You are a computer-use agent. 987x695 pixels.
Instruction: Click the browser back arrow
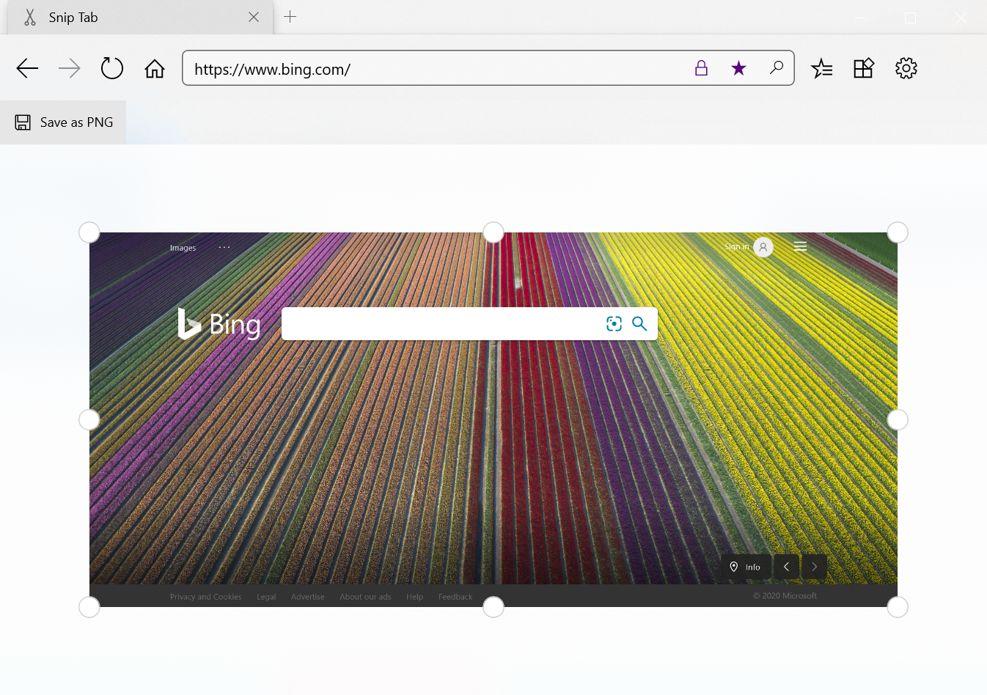[27, 69]
